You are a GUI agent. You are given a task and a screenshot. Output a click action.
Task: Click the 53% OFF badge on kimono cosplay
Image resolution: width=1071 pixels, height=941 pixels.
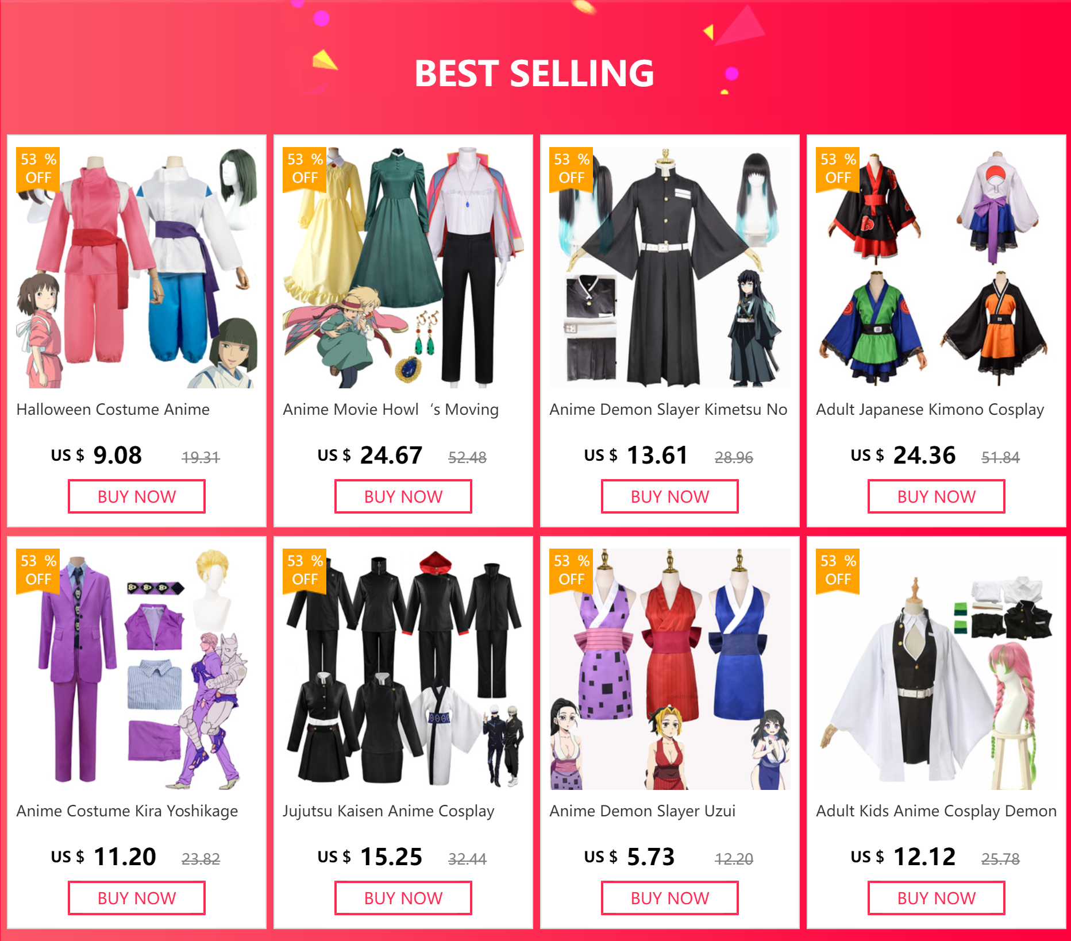[x=838, y=169]
